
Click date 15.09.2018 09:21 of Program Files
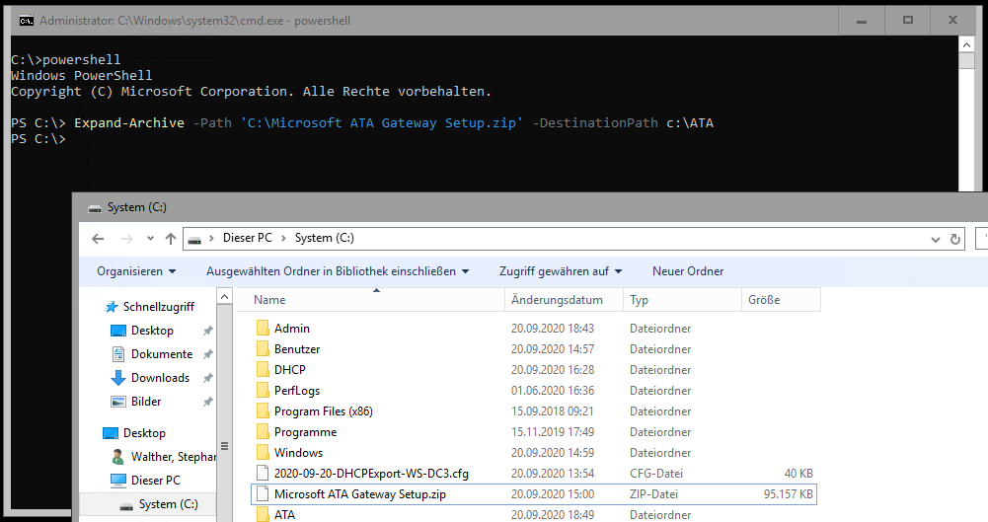tap(553, 411)
